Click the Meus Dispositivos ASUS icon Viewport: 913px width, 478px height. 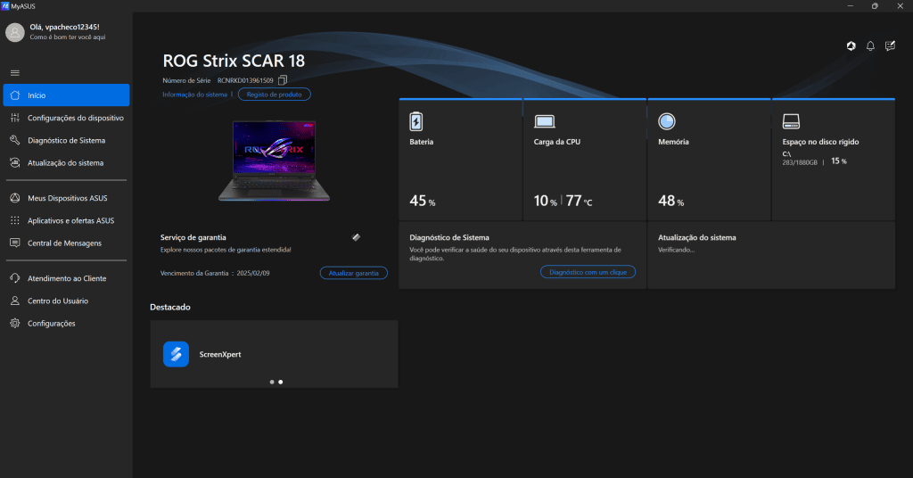click(x=15, y=198)
